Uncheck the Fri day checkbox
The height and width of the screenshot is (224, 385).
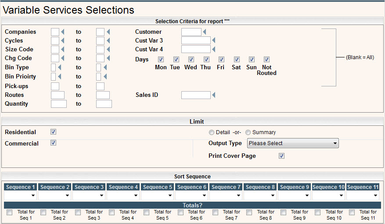tap(221, 59)
